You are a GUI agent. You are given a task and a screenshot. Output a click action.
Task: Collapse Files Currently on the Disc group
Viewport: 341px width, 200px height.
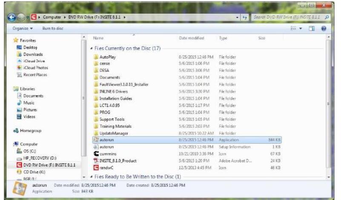tap(92, 48)
